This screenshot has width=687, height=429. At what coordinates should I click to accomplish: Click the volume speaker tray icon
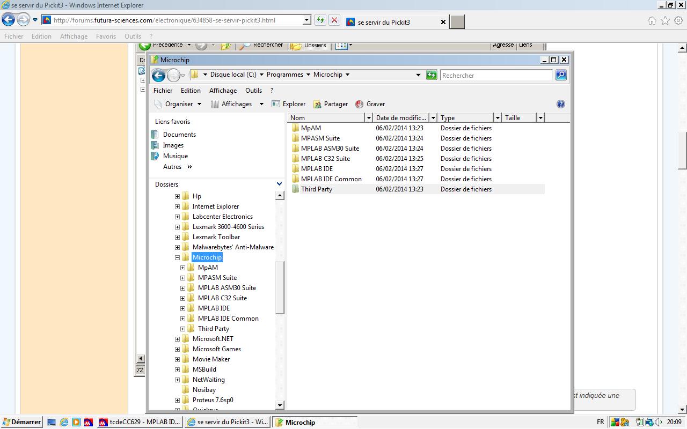[x=659, y=422]
